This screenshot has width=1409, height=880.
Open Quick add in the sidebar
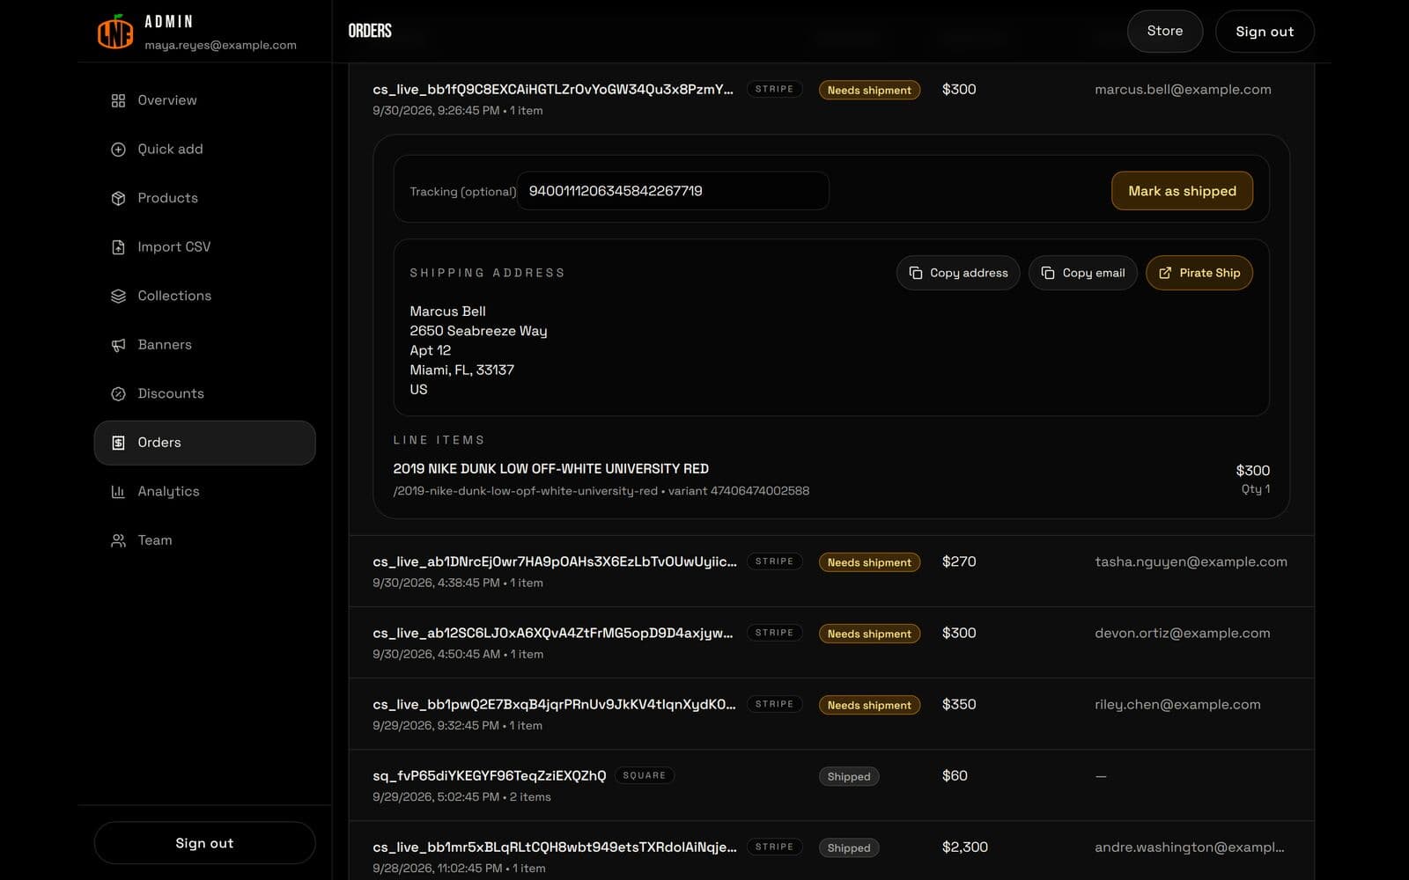point(204,150)
